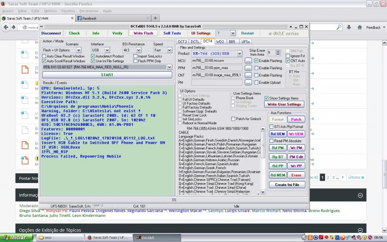Toggle CNT Auto checkbox

(288, 61)
